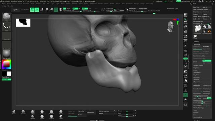
Task: Activate the Move transform icon
Action: click(42, 10)
